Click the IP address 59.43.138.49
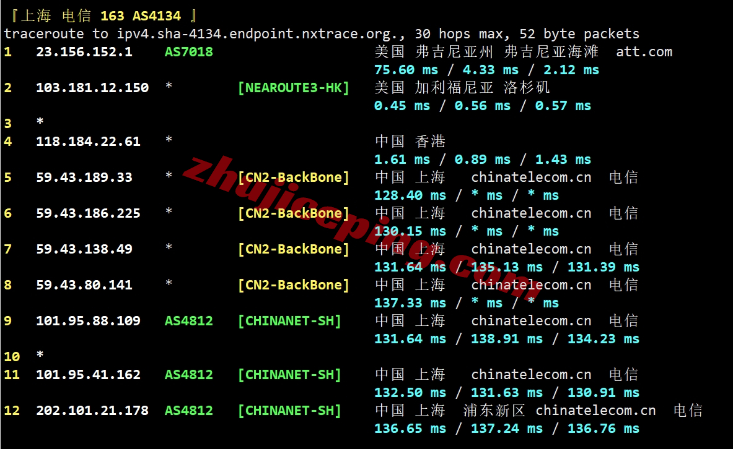This screenshot has width=733, height=449. (x=84, y=249)
